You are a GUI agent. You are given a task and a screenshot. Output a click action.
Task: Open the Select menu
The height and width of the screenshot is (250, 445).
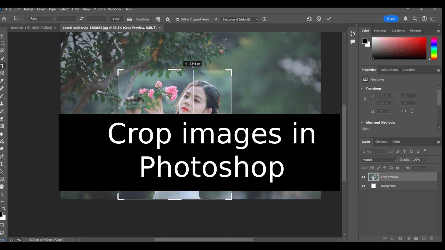pos(64,9)
